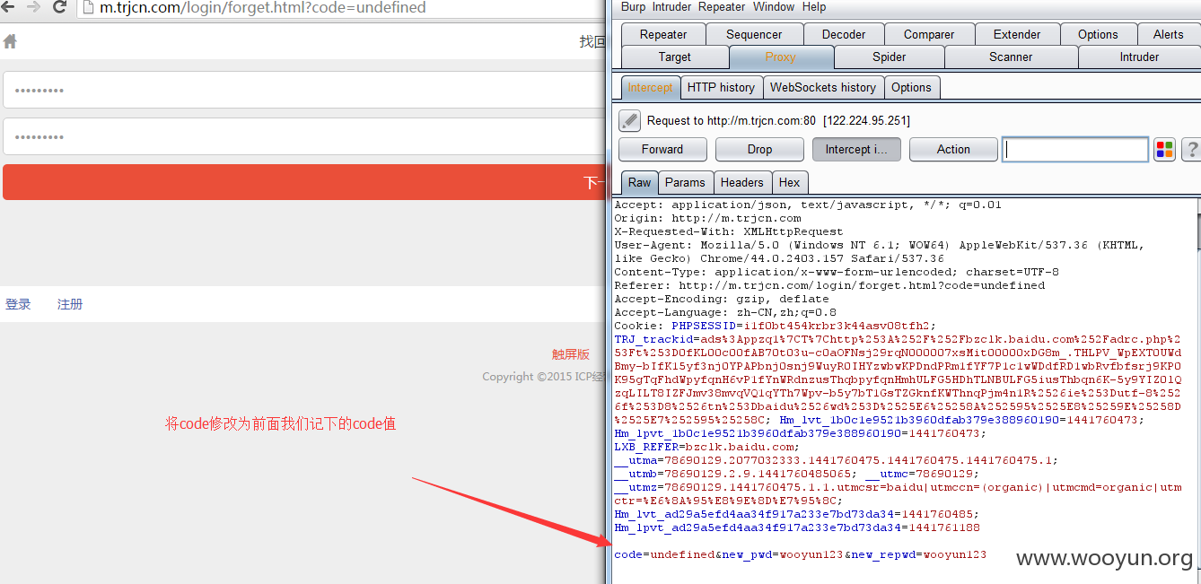The height and width of the screenshot is (584, 1201).
Task: Click the Accept-Encoding header line
Action: (x=722, y=299)
